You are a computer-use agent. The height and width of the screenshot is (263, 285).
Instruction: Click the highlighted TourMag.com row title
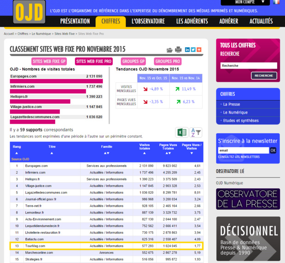pos(35,246)
